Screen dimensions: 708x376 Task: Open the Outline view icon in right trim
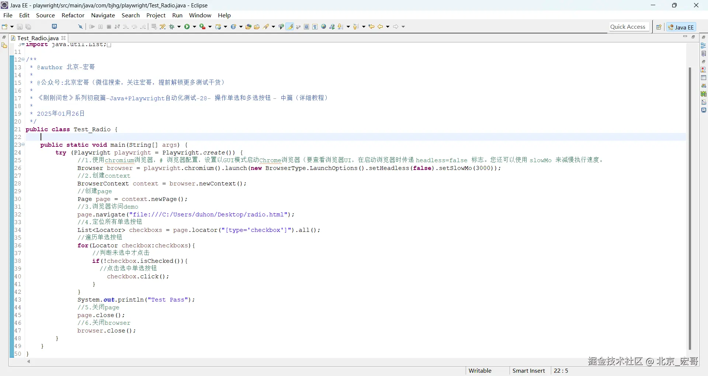coord(704,45)
